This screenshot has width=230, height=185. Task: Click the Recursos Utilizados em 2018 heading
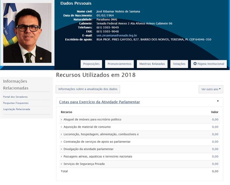point(96,75)
